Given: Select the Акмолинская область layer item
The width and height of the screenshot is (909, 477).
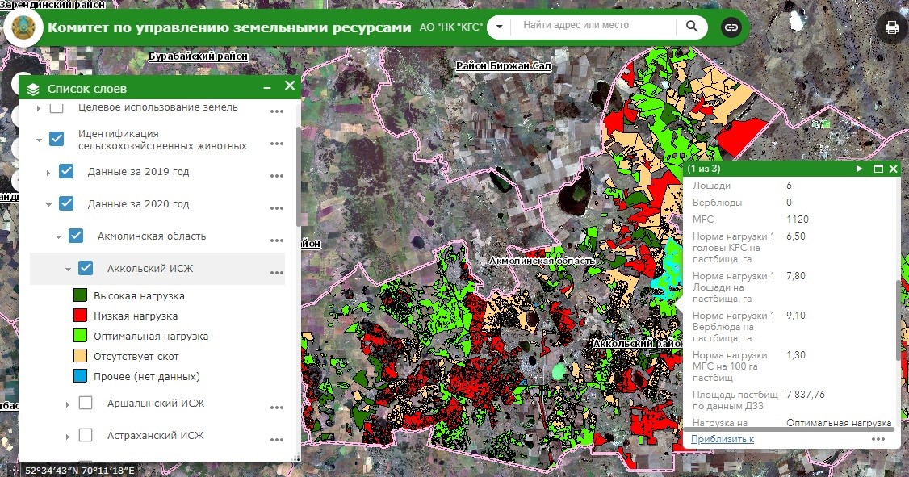Looking at the screenshot, I should pos(152,236).
